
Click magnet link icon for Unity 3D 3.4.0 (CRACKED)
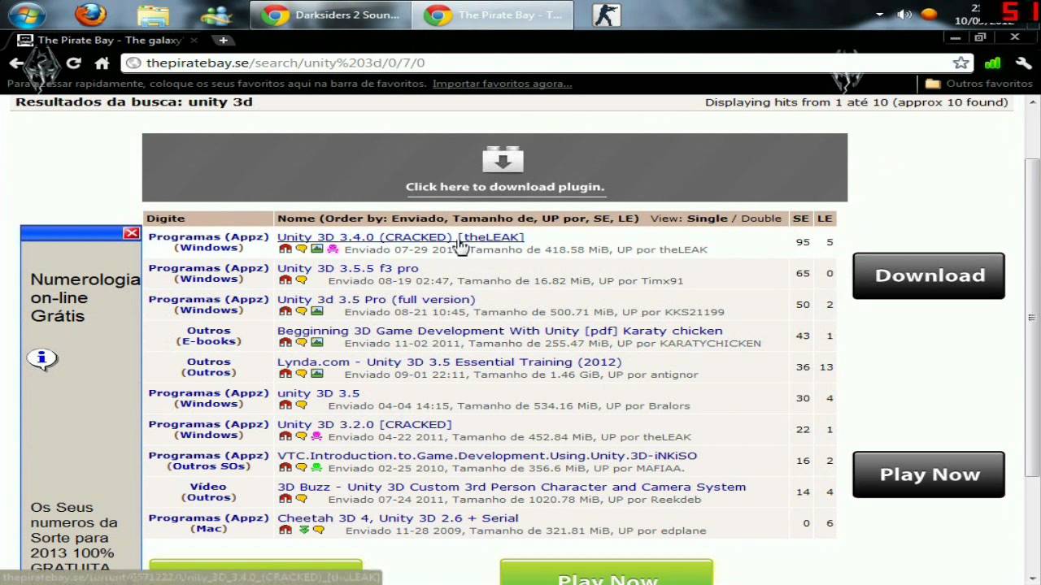coord(285,249)
